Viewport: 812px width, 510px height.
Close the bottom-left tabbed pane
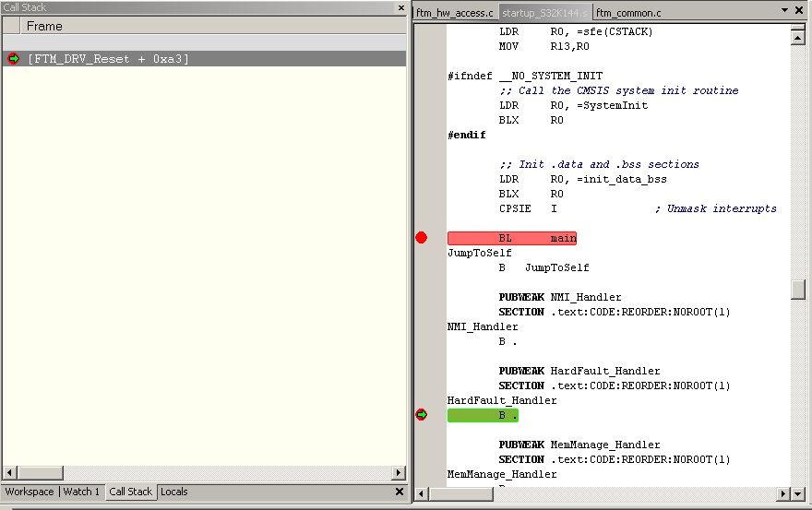click(400, 492)
